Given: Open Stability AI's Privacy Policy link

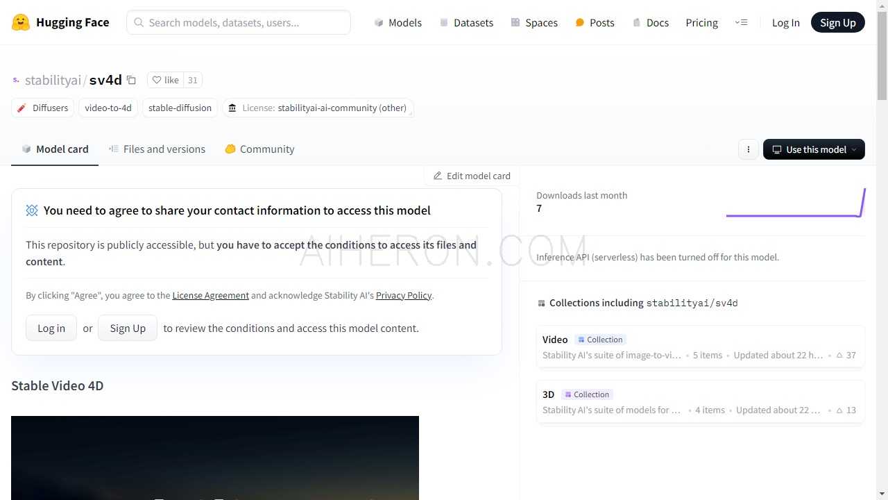Looking at the screenshot, I should click(403, 295).
